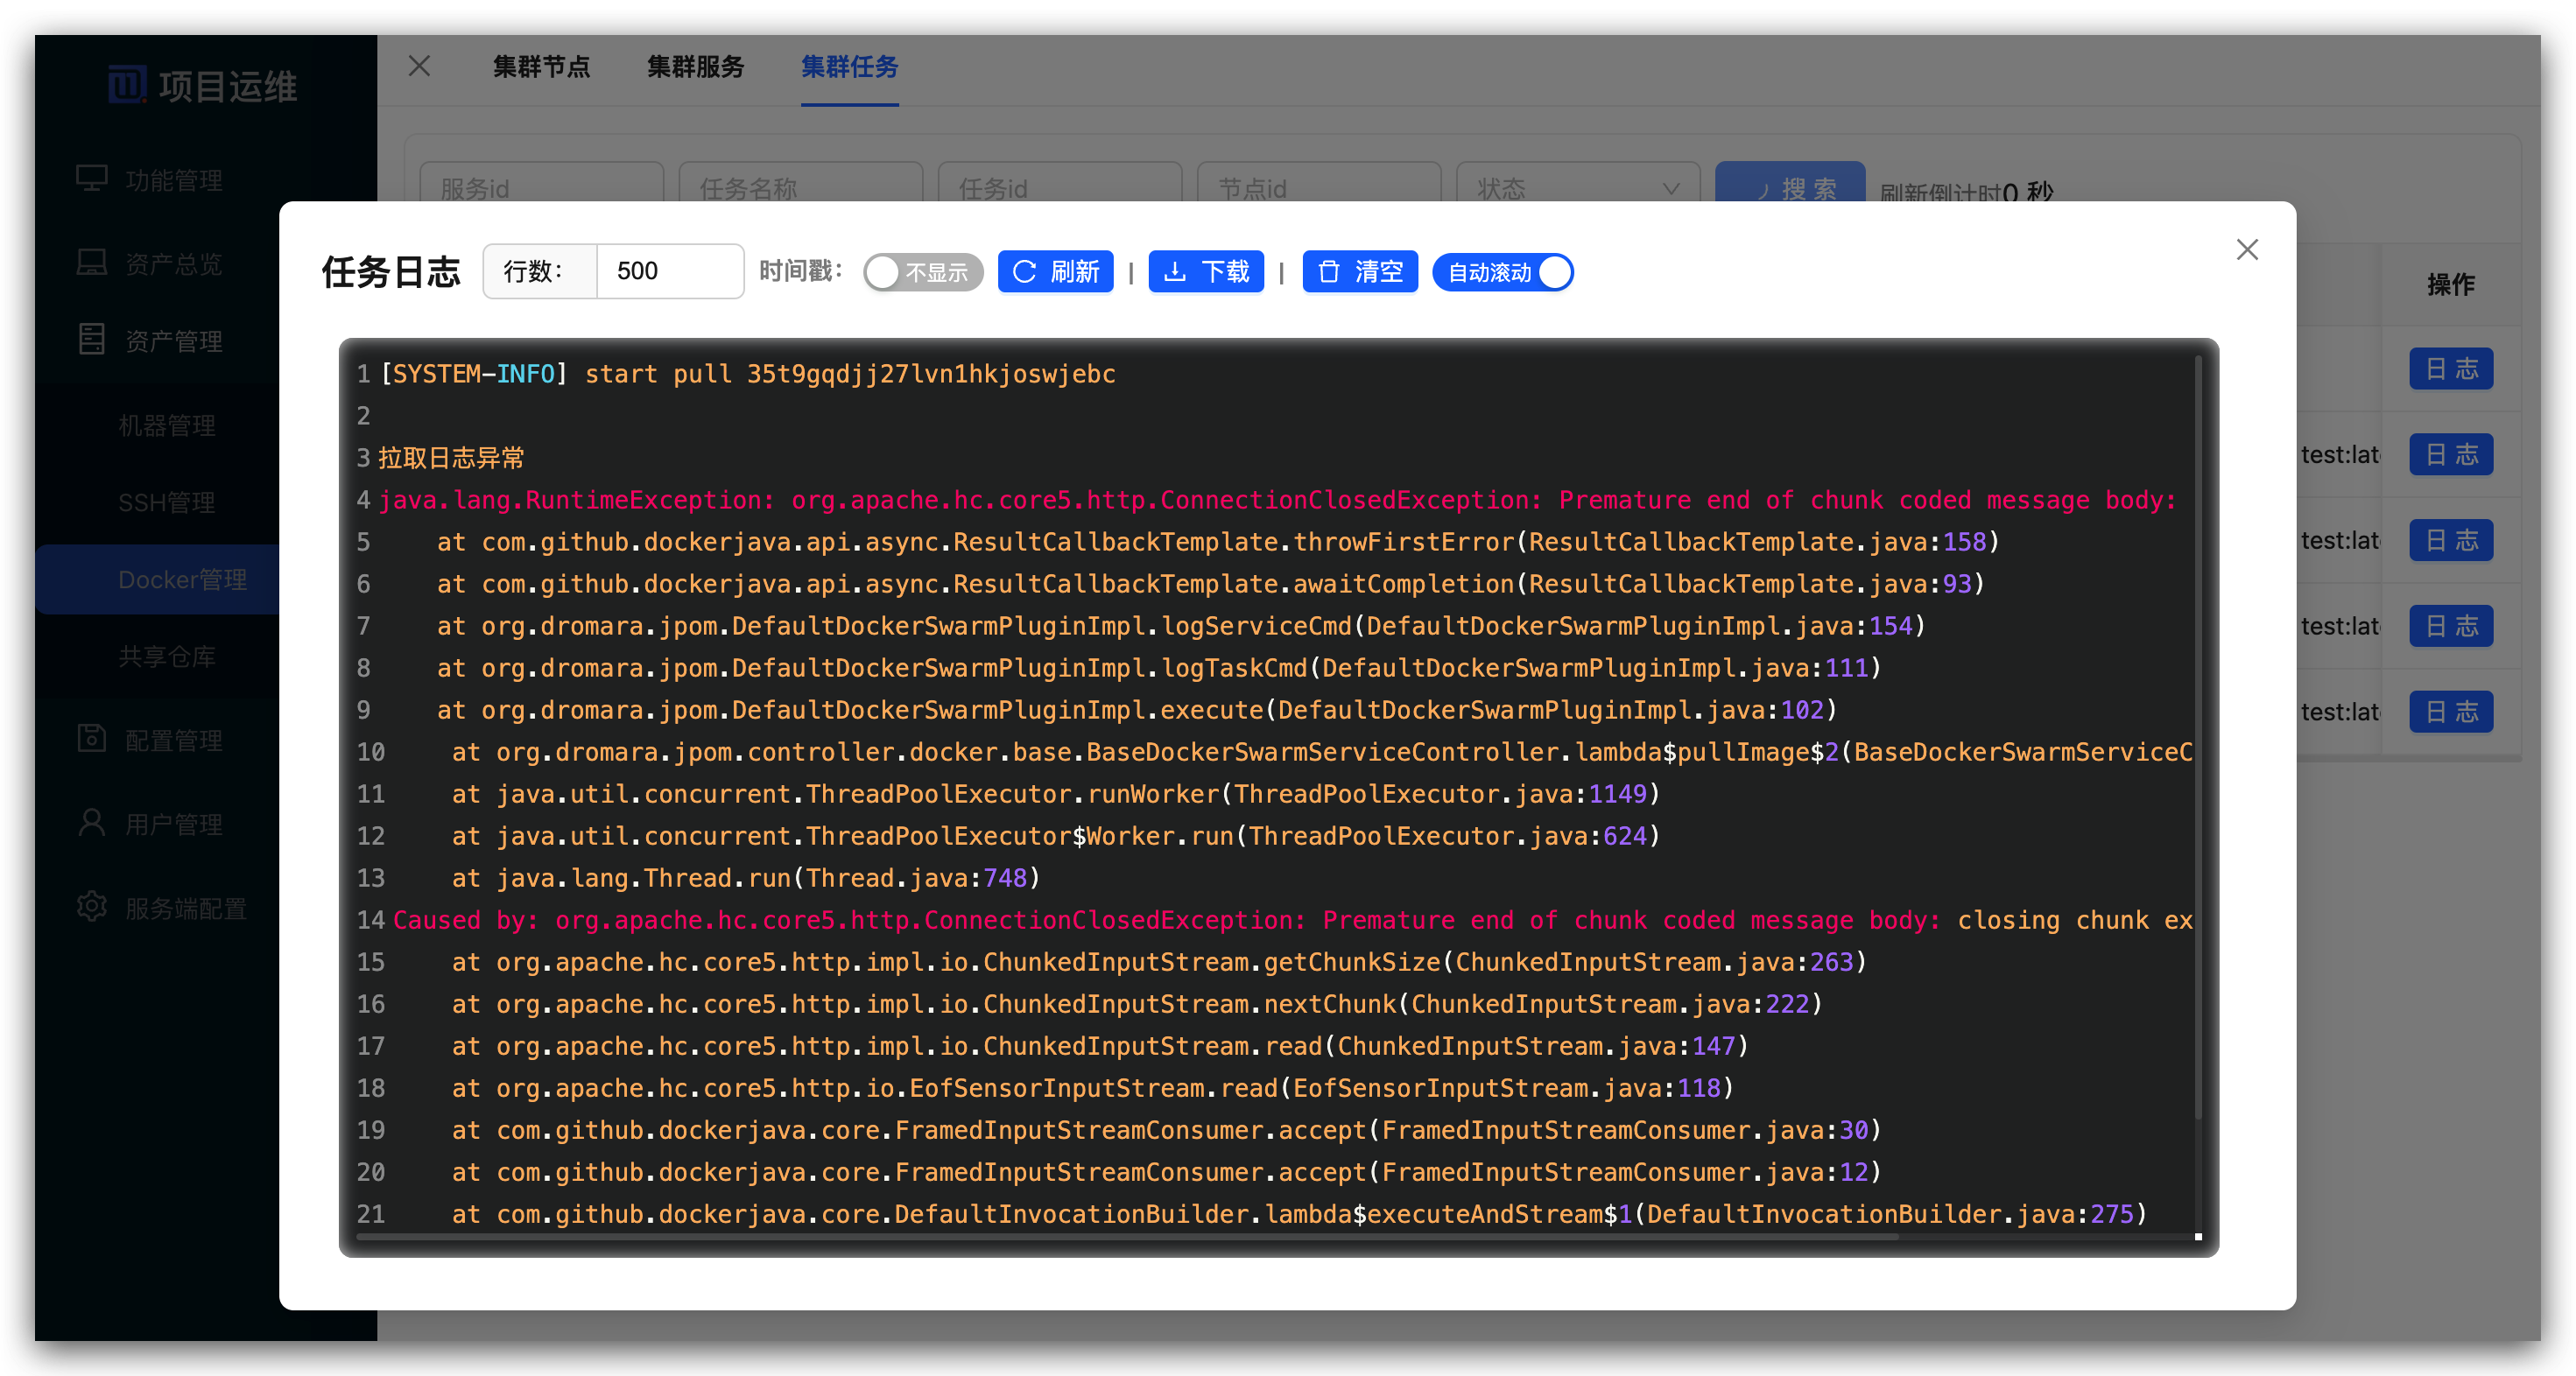Click the download icon in 下载 button
The height and width of the screenshot is (1376, 2576).
coord(1175,272)
